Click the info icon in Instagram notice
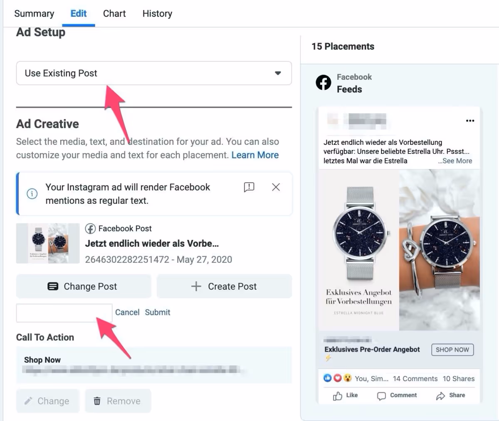 pyautogui.click(x=32, y=194)
